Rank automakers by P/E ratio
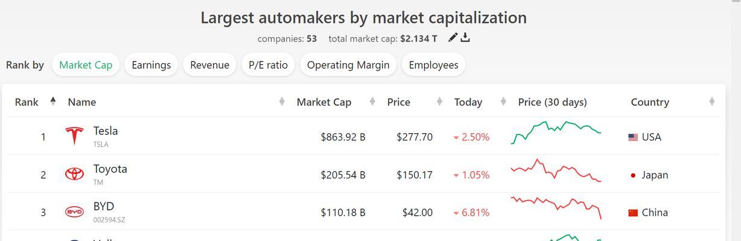This screenshot has width=741, height=241. [x=268, y=64]
